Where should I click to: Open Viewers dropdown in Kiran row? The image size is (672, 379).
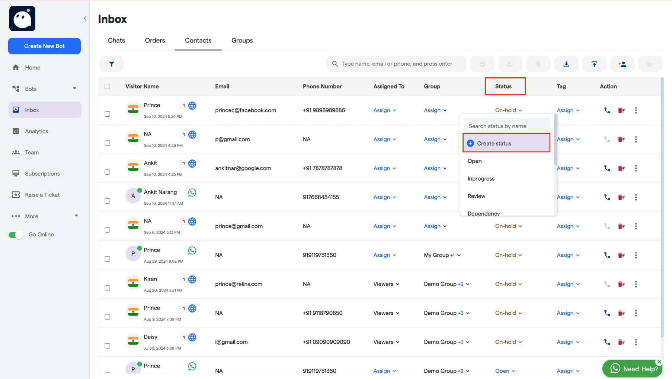386,284
